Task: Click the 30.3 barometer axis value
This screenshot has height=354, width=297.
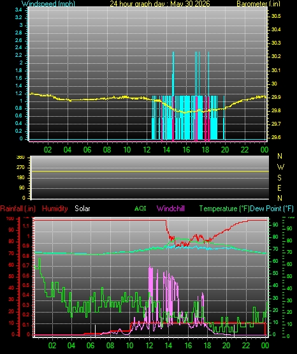Action: point(276,43)
